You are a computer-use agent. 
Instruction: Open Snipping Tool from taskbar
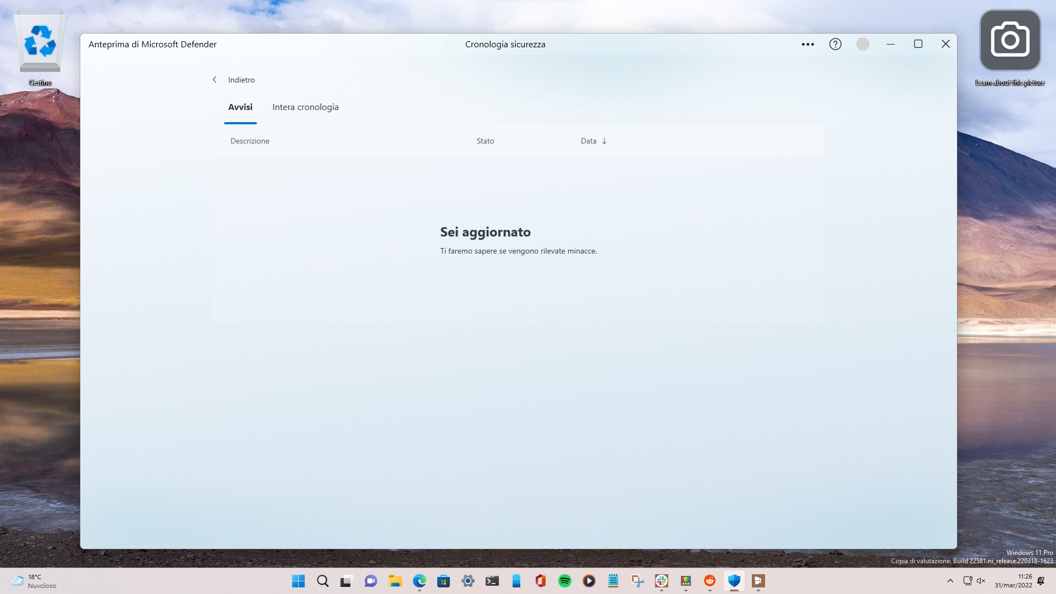coord(637,581)
